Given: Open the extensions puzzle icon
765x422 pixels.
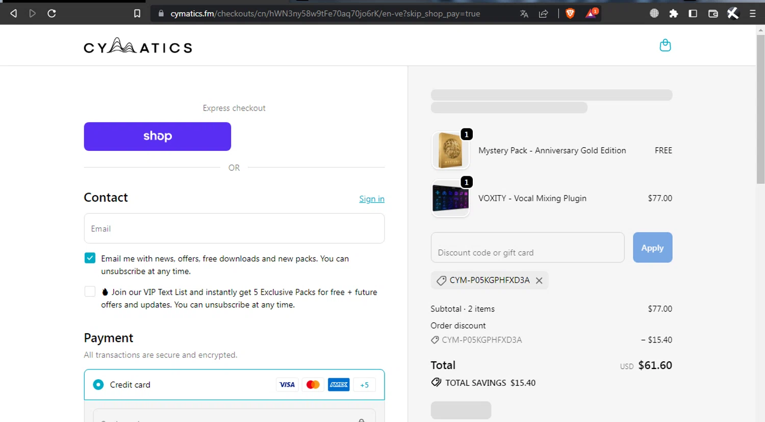Looking at the screenshot, I should (674, 14).
